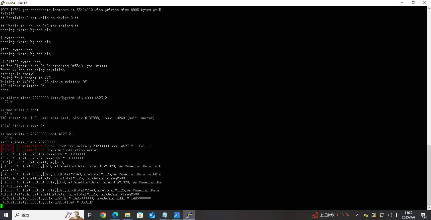Click the OneDrive warning tray icon
Viewport: 431px width, 220px height.
[366, 215]
